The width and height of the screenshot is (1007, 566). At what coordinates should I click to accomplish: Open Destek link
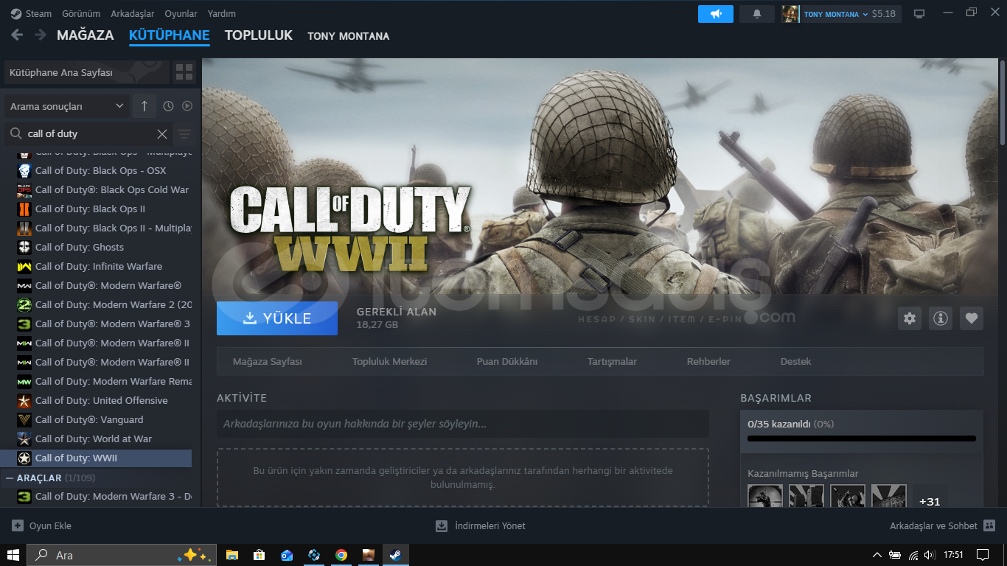tap(795, 362)
